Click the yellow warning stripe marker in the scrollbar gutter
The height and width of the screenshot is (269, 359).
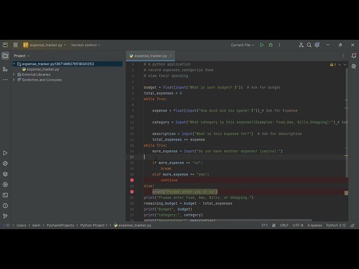[346, 156]
